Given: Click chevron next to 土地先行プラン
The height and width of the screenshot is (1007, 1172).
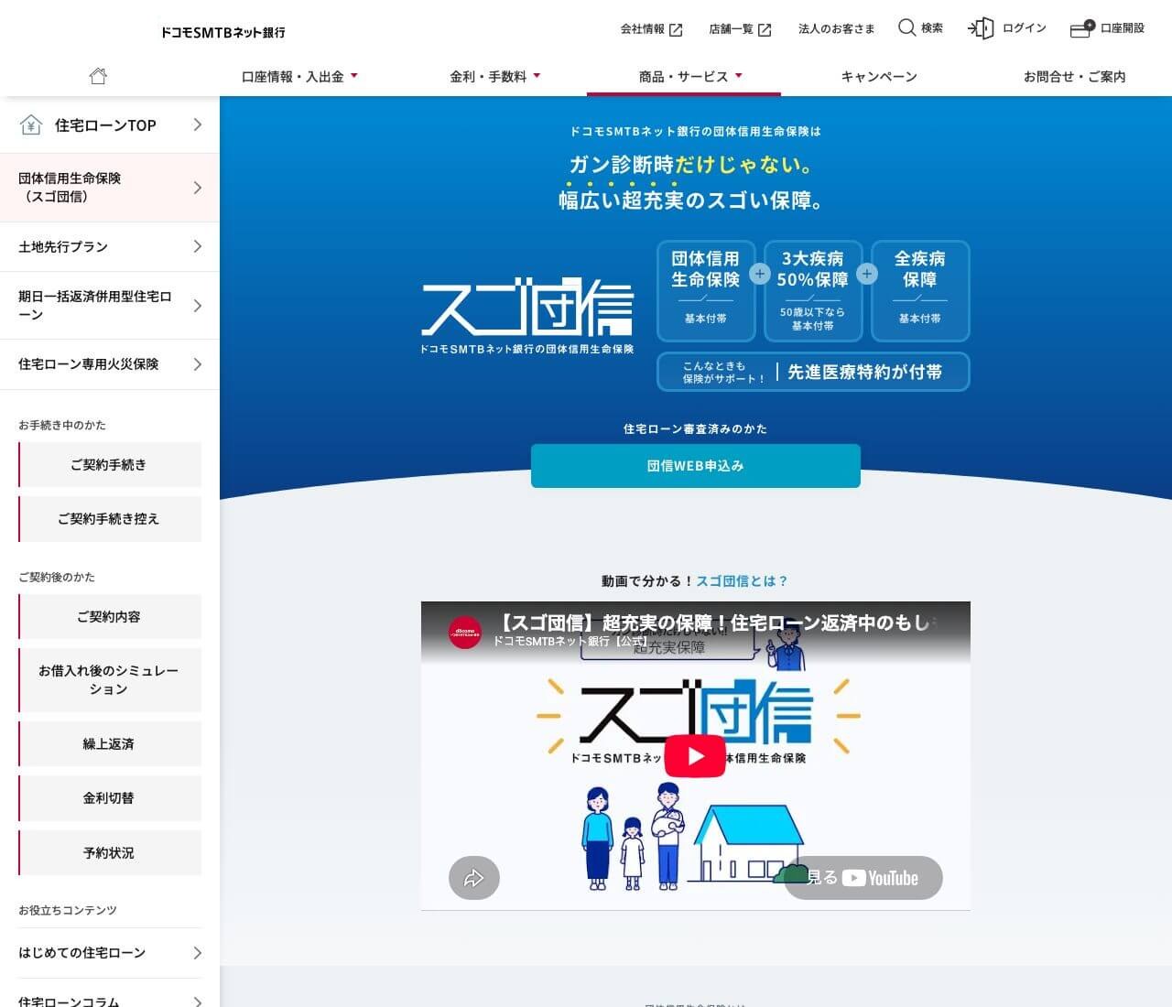Looking at the screenshot, I should pos(197,246).
